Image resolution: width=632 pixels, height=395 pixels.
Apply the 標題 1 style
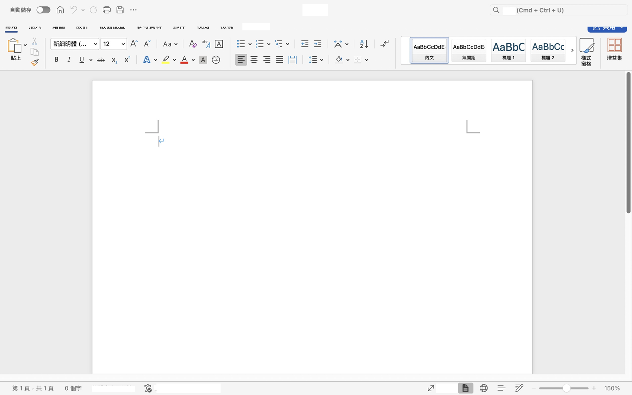(508, 50)
